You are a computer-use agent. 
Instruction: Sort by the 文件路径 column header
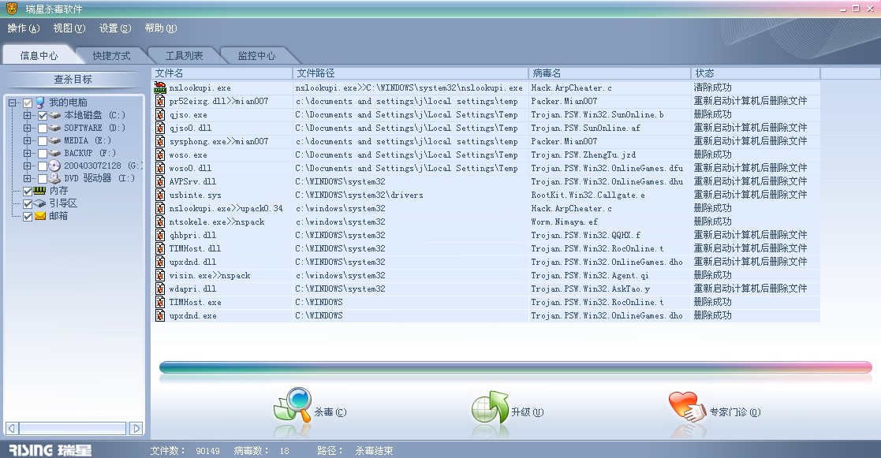411,73
